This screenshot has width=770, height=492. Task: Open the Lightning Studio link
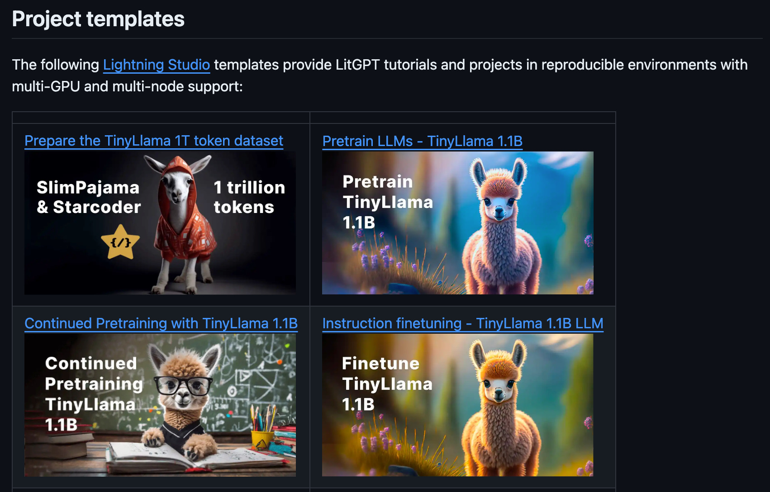tap(157, 65)
